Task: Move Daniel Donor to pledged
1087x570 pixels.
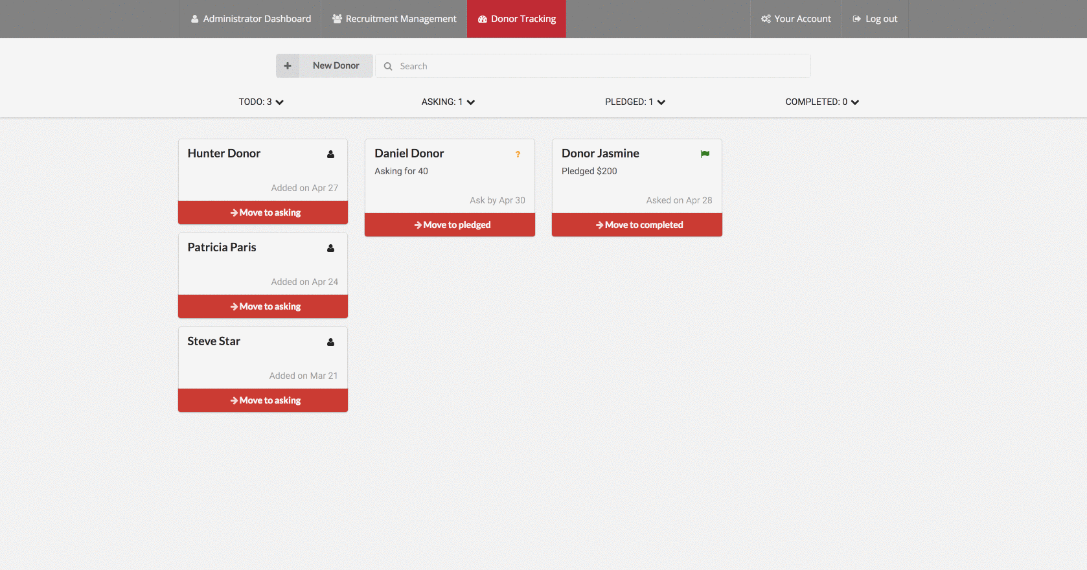Action: pyautogui.click(x=450, y=225)
